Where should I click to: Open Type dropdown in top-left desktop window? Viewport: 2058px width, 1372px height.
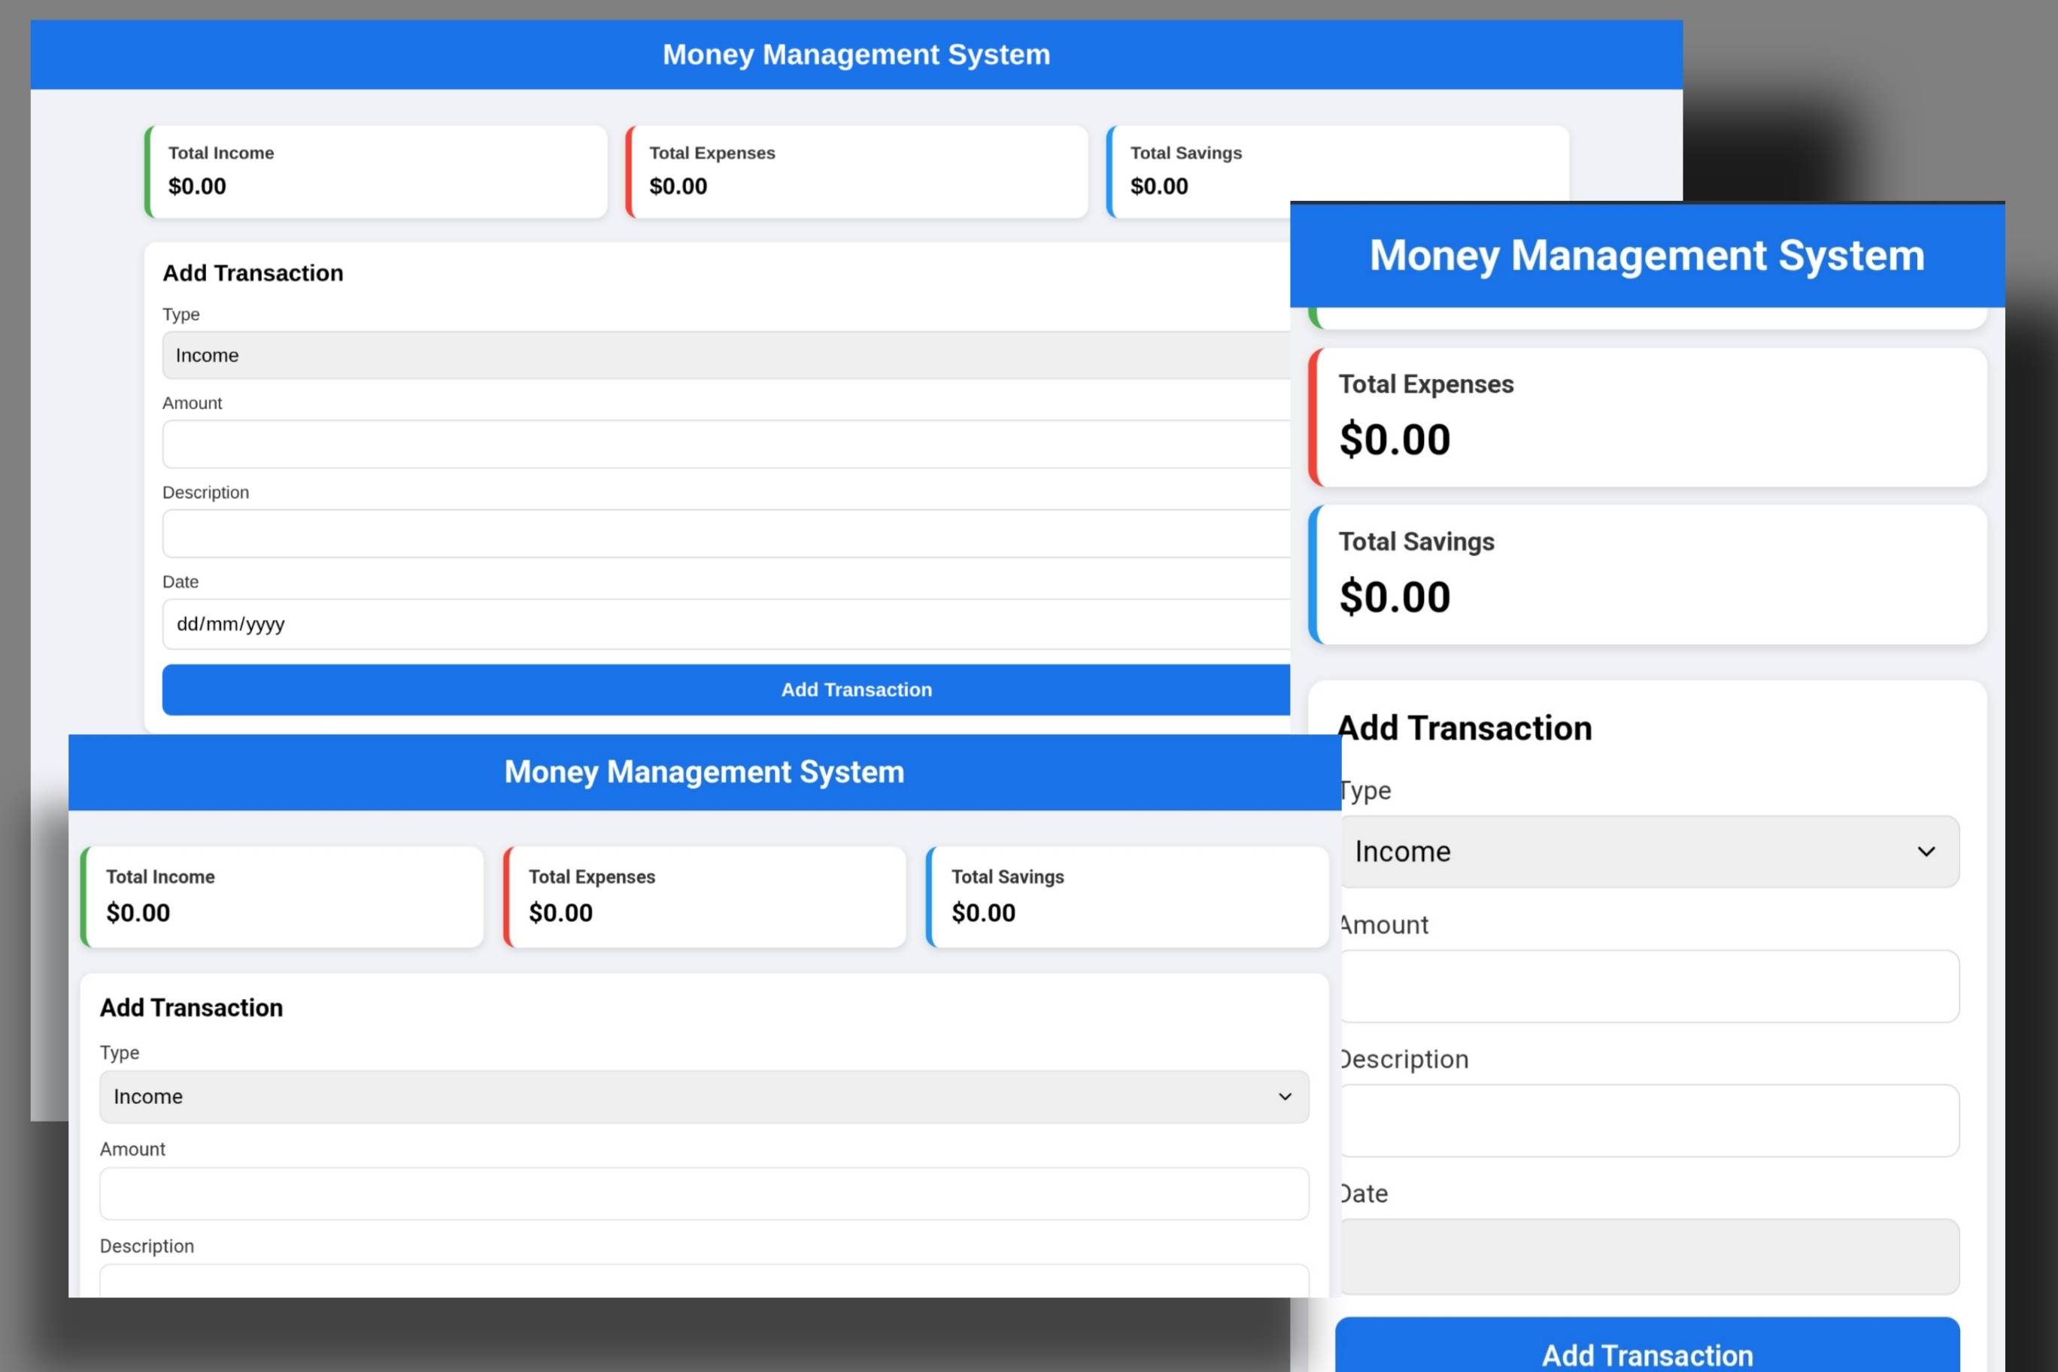(x=727, y=355)
